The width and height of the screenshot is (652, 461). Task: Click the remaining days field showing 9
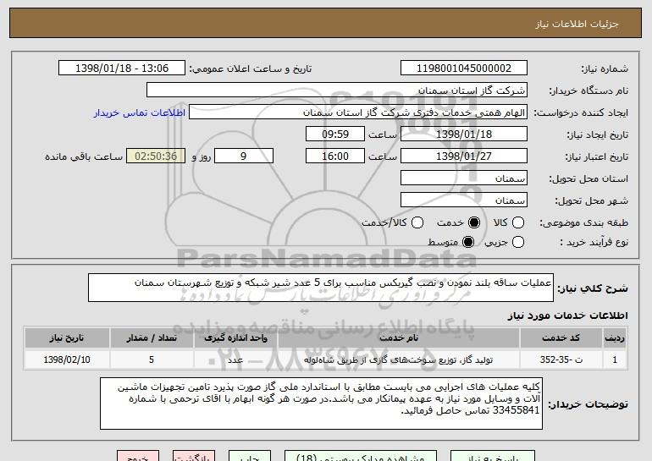244,156
